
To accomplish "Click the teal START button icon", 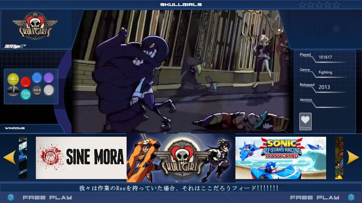I will [x=26, y=94].
